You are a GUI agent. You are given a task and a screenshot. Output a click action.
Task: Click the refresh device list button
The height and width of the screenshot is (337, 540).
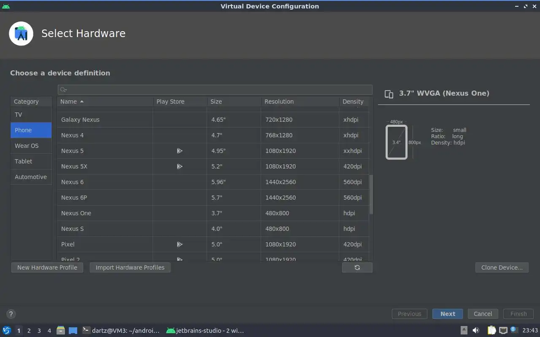[x=357, y=267]
